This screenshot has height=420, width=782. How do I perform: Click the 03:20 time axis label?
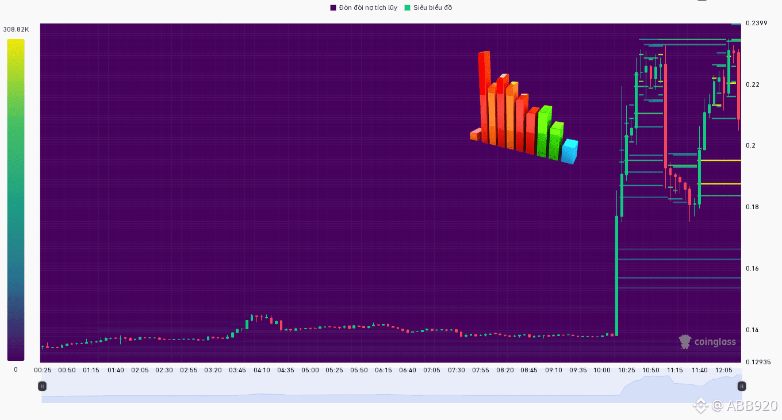(213, 370)
